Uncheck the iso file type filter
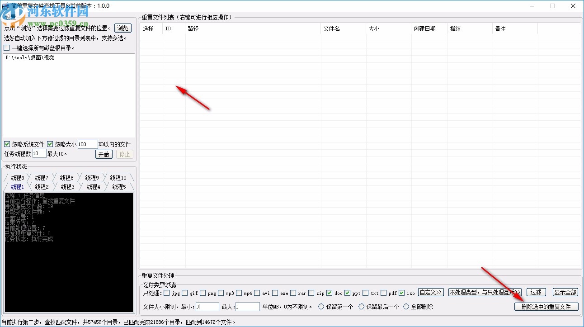 tap(401, 293)
